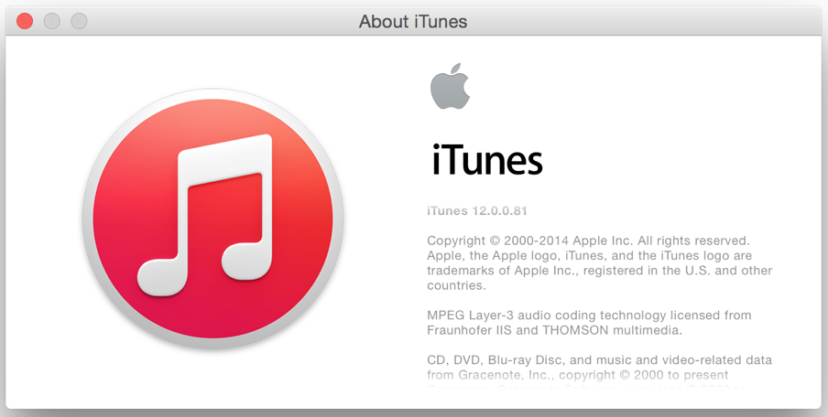Viewport: 828px width, 417px height.
Task: Click the word "countries."
Action: pos(456,285)
